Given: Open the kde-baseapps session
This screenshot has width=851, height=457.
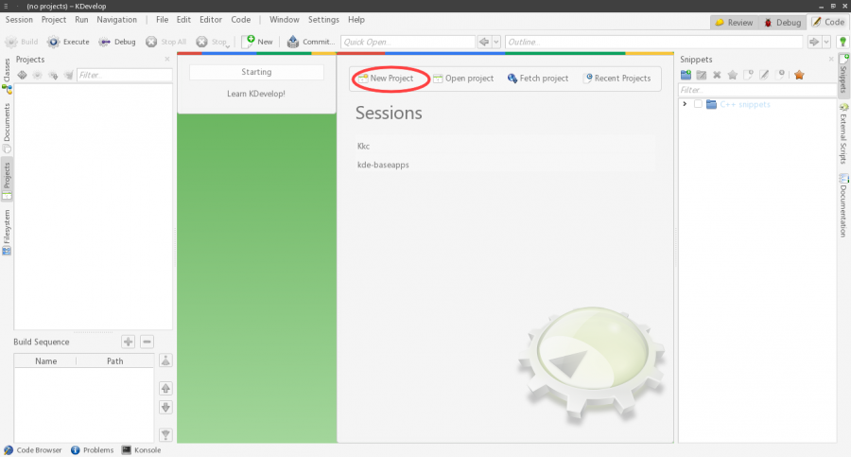Looking at the screenshot, I should 383,165.
